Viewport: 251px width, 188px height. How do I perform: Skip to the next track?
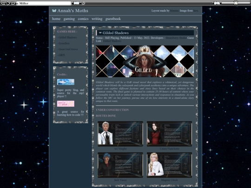pos(13,3)
